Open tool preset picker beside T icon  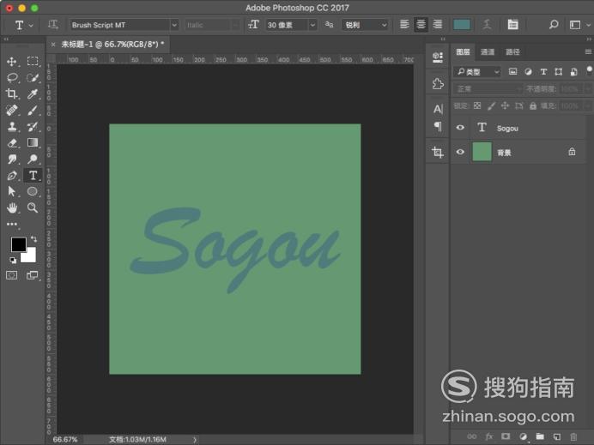click(31, 26)
